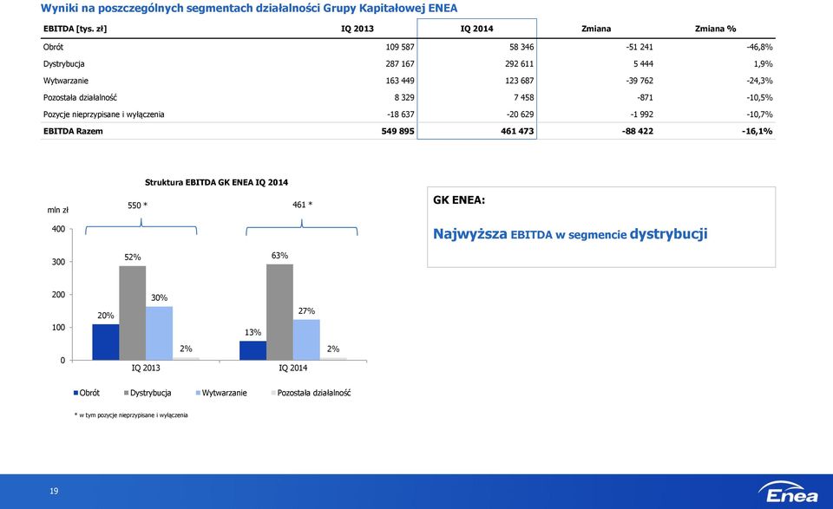Click the 'IQ 2014' axis label under chart
833x509 pixels.
pyautogui.click(x=292, y=368)
